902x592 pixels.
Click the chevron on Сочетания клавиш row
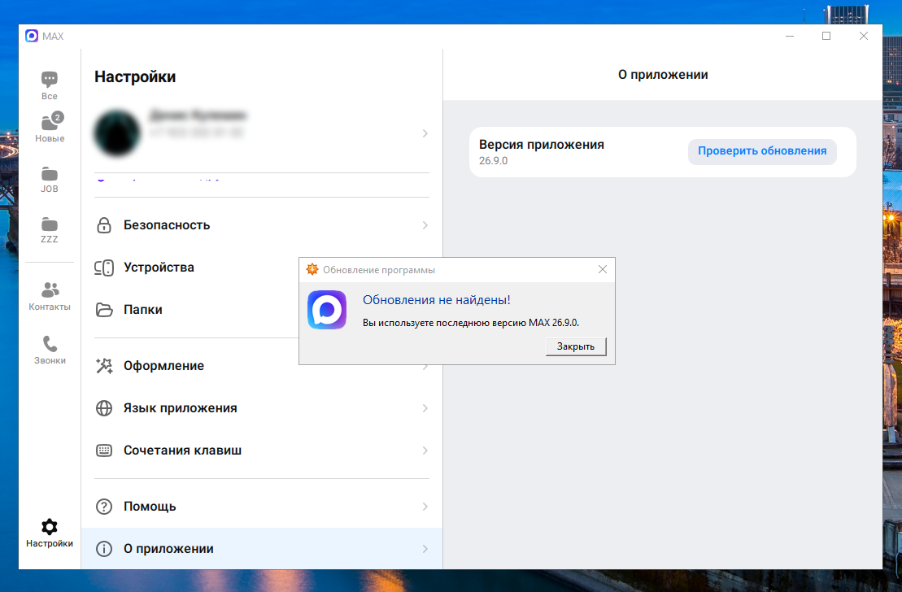point(425,451)
